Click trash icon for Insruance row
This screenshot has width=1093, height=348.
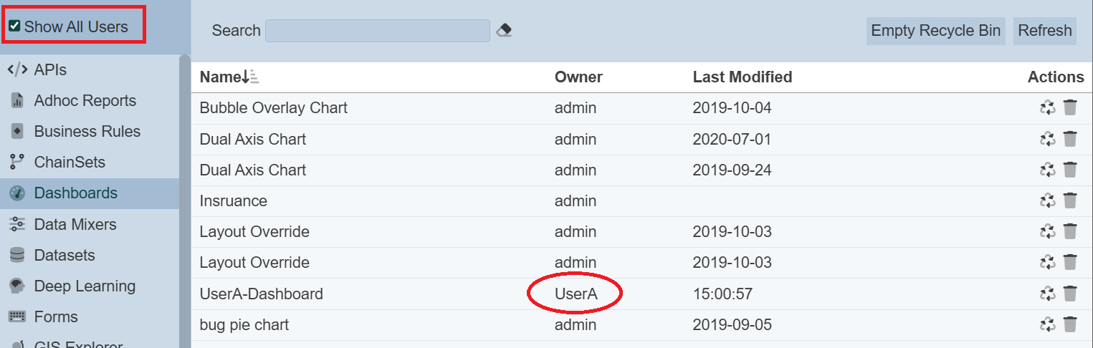pyautogui.click(x=1070, y=201)
